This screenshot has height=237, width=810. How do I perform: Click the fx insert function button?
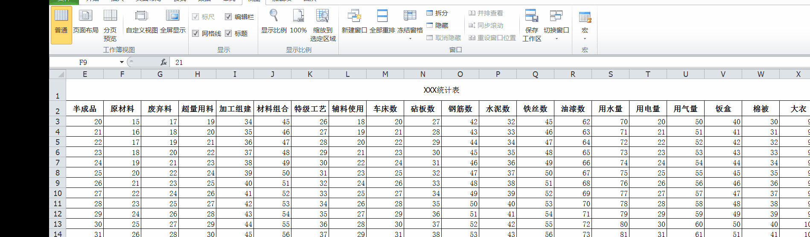(x=163, y=62)
